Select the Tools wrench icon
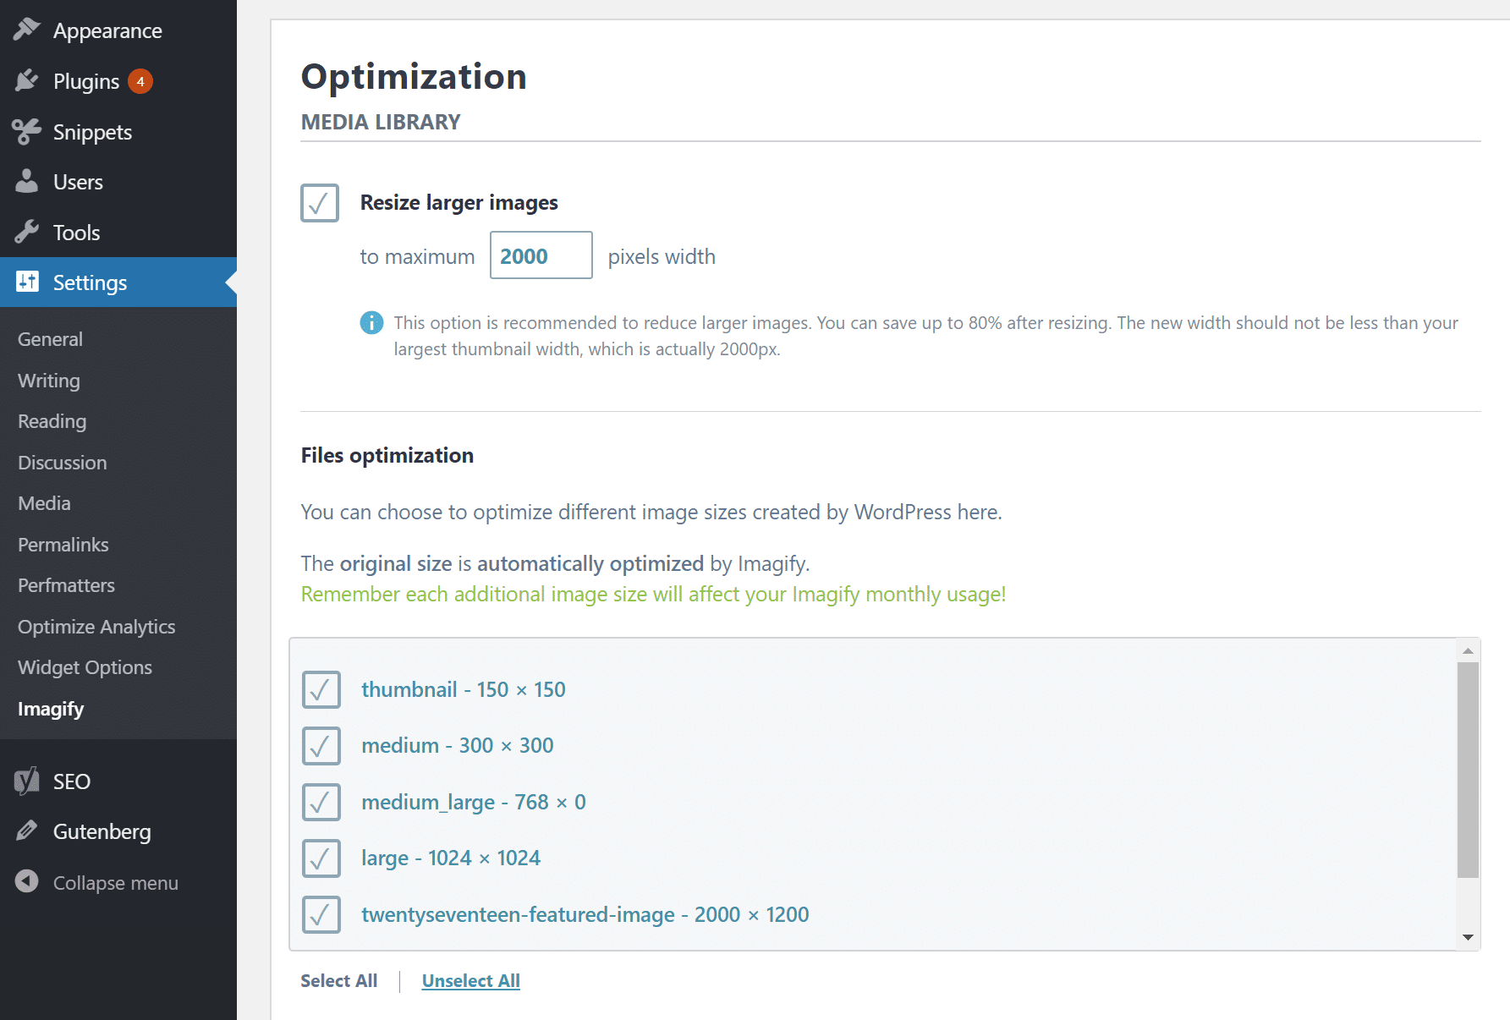Screen dimensions: 1510x1020 point(26,232)
